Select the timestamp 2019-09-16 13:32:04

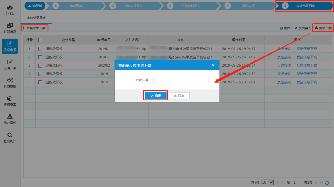point(238,82)
